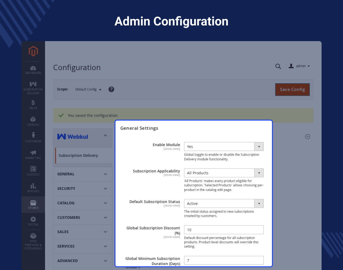Viewport: 343px width, 270px height.
Task: Click the search magnifier icon
Action: (278, 66)
